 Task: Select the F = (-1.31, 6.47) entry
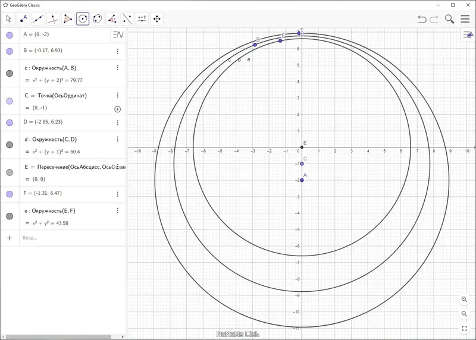tap(42, 193)
